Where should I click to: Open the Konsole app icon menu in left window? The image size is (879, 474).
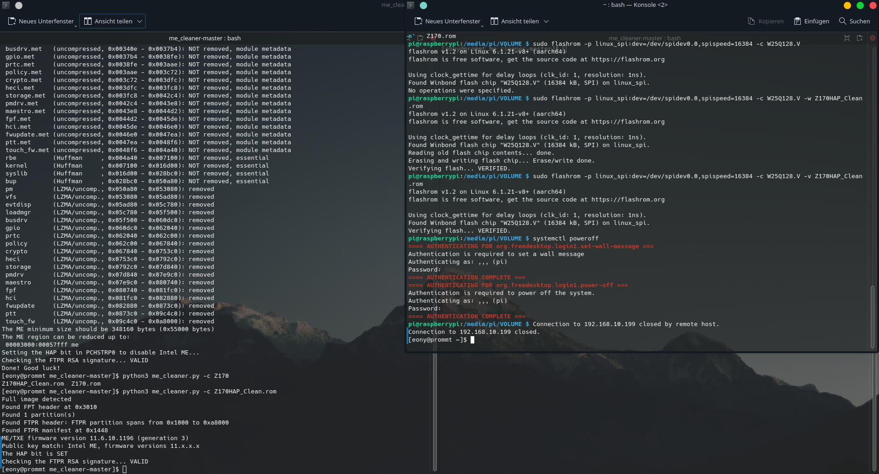6,5
